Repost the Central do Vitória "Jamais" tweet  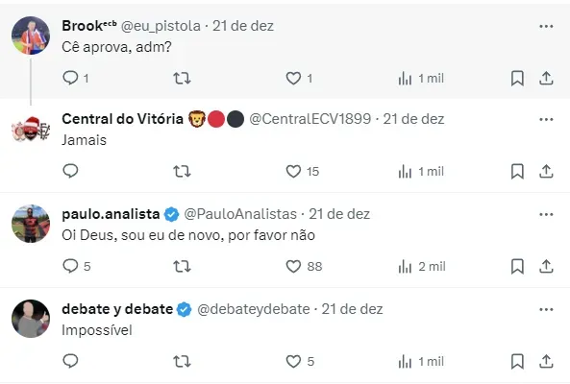[182, 171]
